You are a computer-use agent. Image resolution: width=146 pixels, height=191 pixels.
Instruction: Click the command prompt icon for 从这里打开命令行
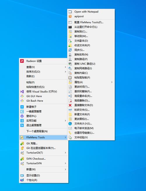coord(70,27)
